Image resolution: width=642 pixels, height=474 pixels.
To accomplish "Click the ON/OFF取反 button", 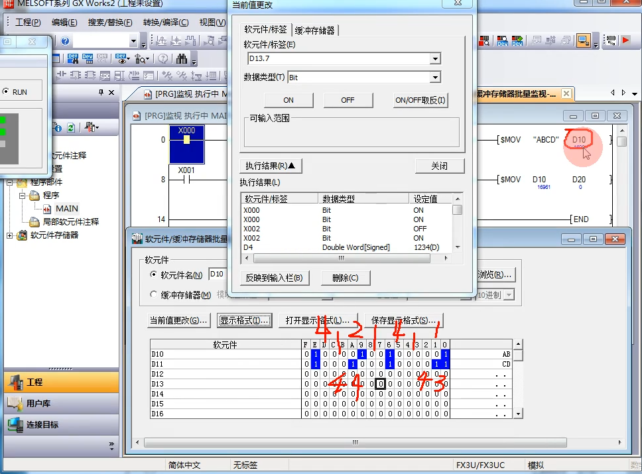I will click(420, 100).
